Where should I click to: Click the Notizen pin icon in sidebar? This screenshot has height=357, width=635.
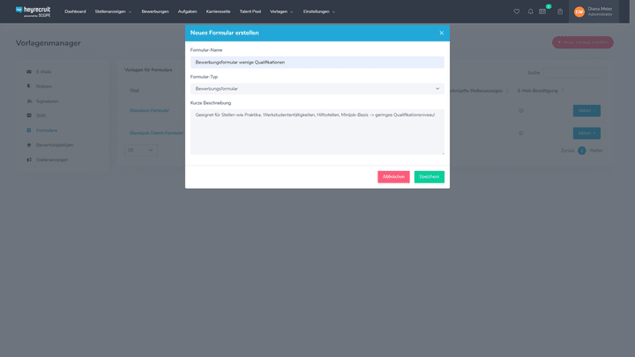pos(29,86)
